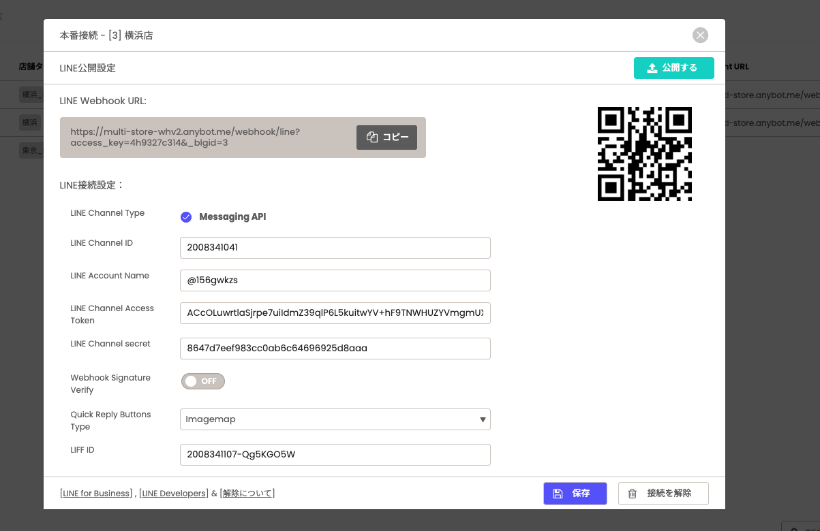Click the LINE QR code image
Screen dimensions: 820x531
644,154
